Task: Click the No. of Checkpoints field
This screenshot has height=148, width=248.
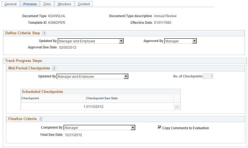Action: coord(208,76)
